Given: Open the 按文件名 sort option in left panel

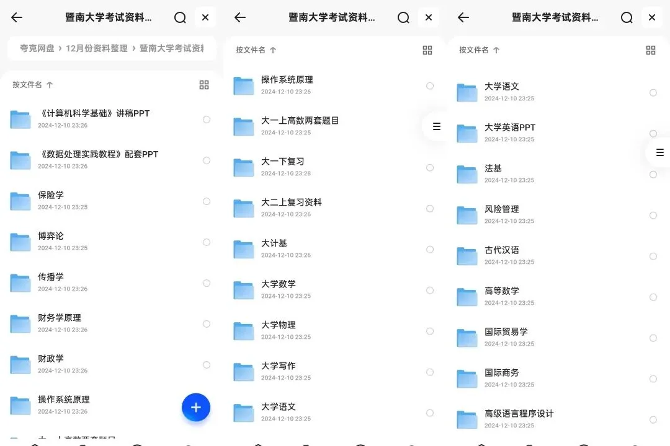Looking at the screenshot, I should tap(32, 84).
